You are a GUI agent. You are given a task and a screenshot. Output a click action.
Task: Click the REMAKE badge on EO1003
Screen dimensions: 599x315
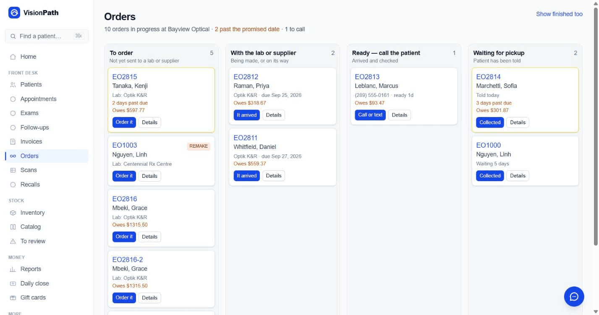point(199,146)
